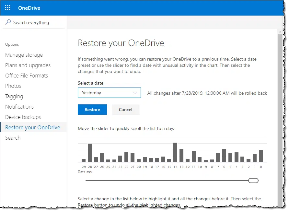The width and height of the screenshot is (289, 212).
Task: Click the blue Restore button
Action: [x=92, y=110]
